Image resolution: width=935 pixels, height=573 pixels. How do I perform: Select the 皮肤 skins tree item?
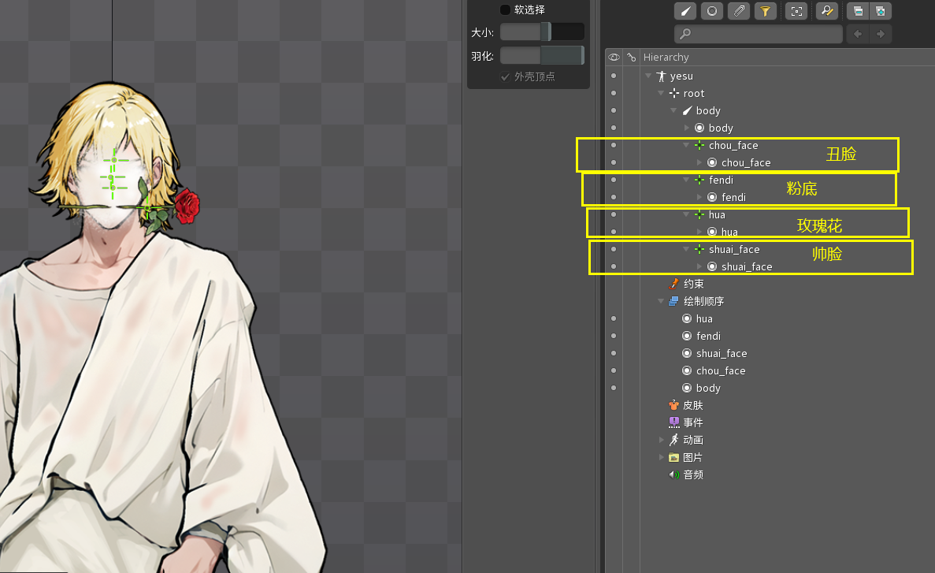692,405
